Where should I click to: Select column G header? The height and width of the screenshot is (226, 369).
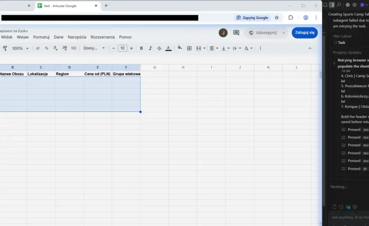[155, 67]
